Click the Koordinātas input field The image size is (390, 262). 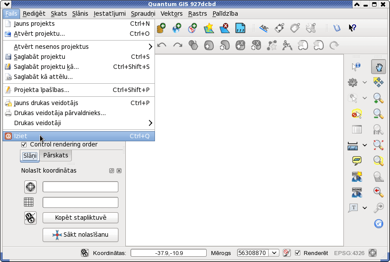coord(168,253)
